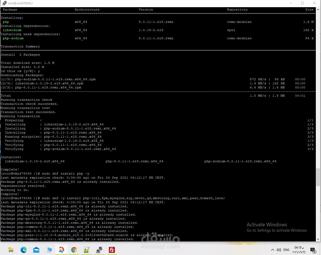Viewport: 321px width, 255px height.
Task: Launch Microsoft Edge from the taskbar
Action: (x=23, y=250)
